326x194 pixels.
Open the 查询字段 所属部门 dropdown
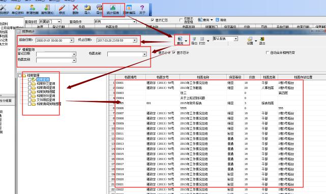[60, 22]
